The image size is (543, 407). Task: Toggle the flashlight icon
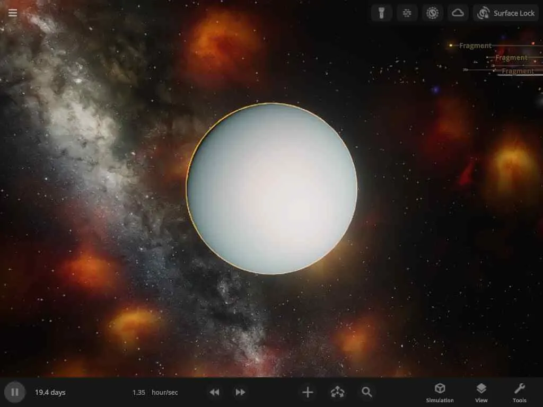click(x=382, y=13)
